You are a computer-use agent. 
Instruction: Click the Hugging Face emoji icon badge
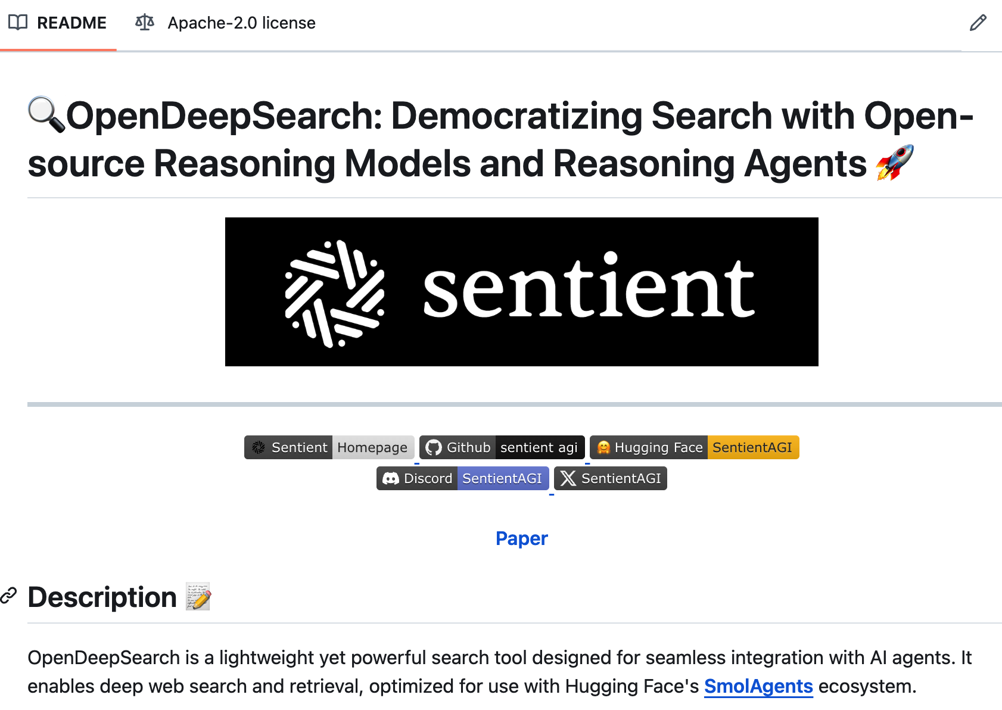coord(603,447)
